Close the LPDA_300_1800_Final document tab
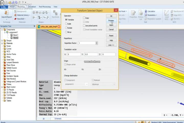The height and width of the screenshot is (123, 184). tap(59, 27)
